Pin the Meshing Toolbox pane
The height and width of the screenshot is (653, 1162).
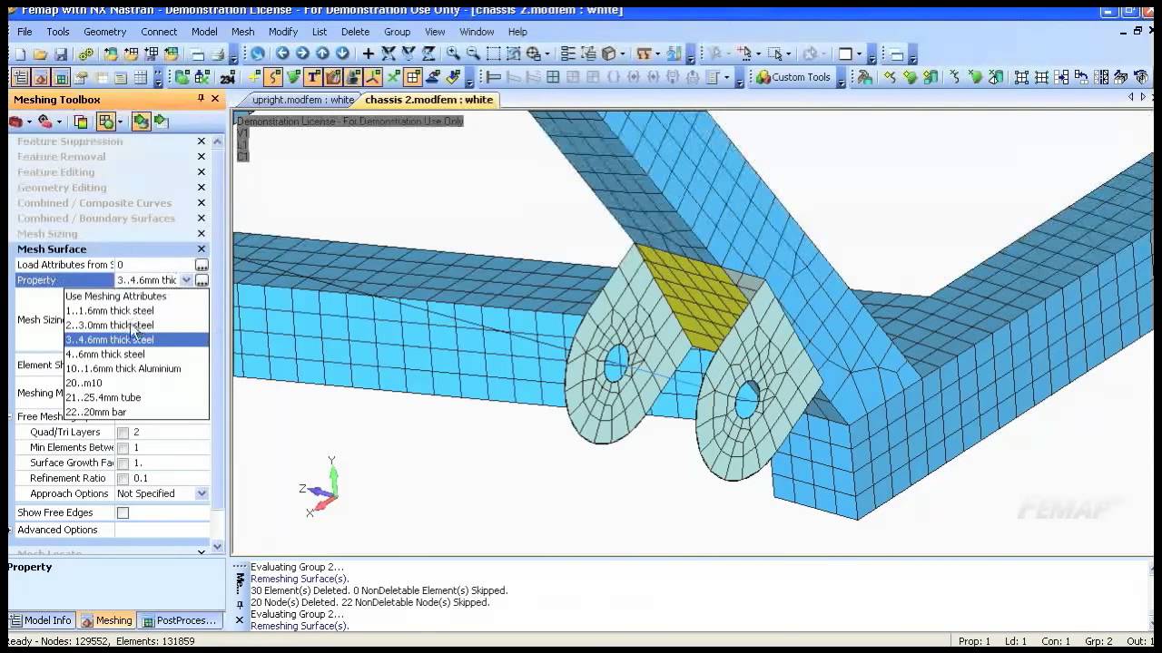click(201, 99)
